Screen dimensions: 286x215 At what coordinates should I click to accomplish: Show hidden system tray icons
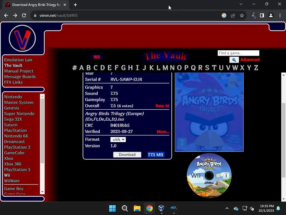pos(227,208)
